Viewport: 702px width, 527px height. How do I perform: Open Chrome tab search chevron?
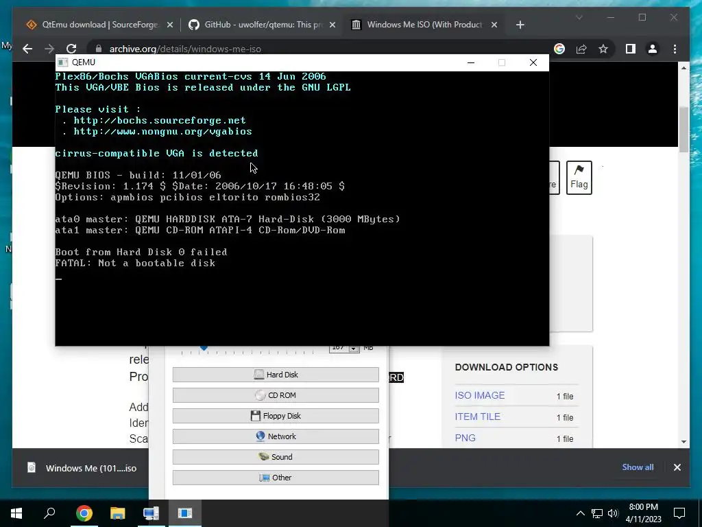(579, 18)
